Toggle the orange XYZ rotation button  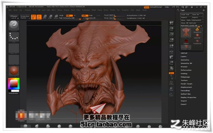(171, 73)
